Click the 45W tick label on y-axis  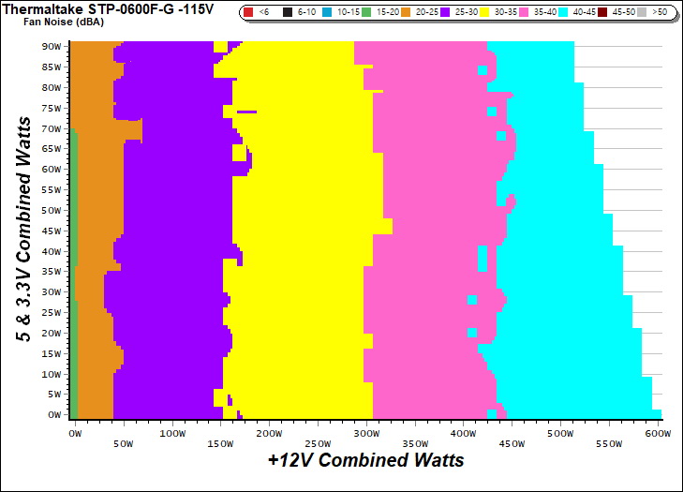point(52,231)
